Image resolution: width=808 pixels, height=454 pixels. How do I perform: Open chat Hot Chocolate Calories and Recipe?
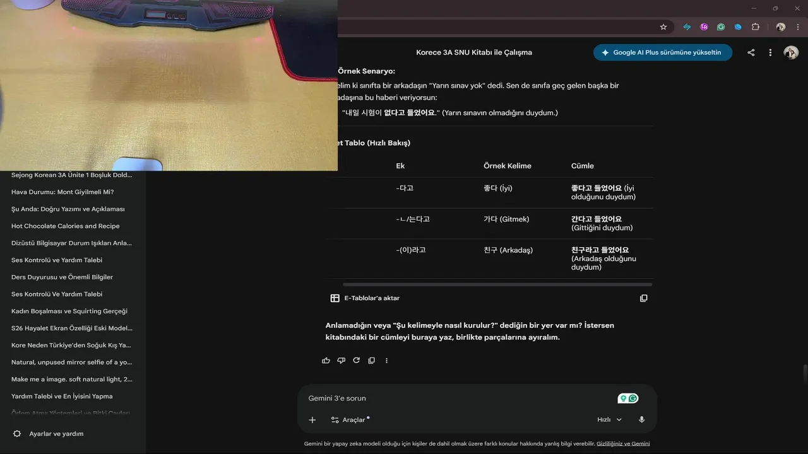point(66,226)
